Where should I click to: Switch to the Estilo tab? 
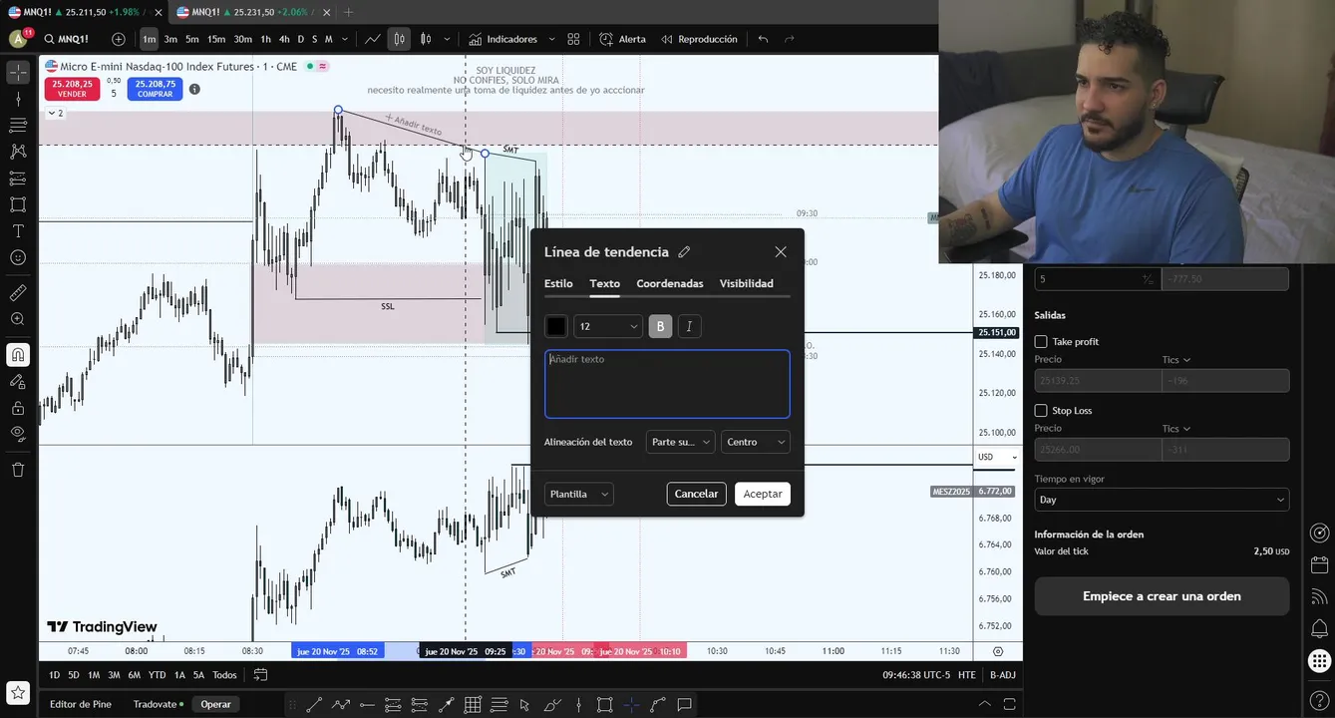click(558, 283)
